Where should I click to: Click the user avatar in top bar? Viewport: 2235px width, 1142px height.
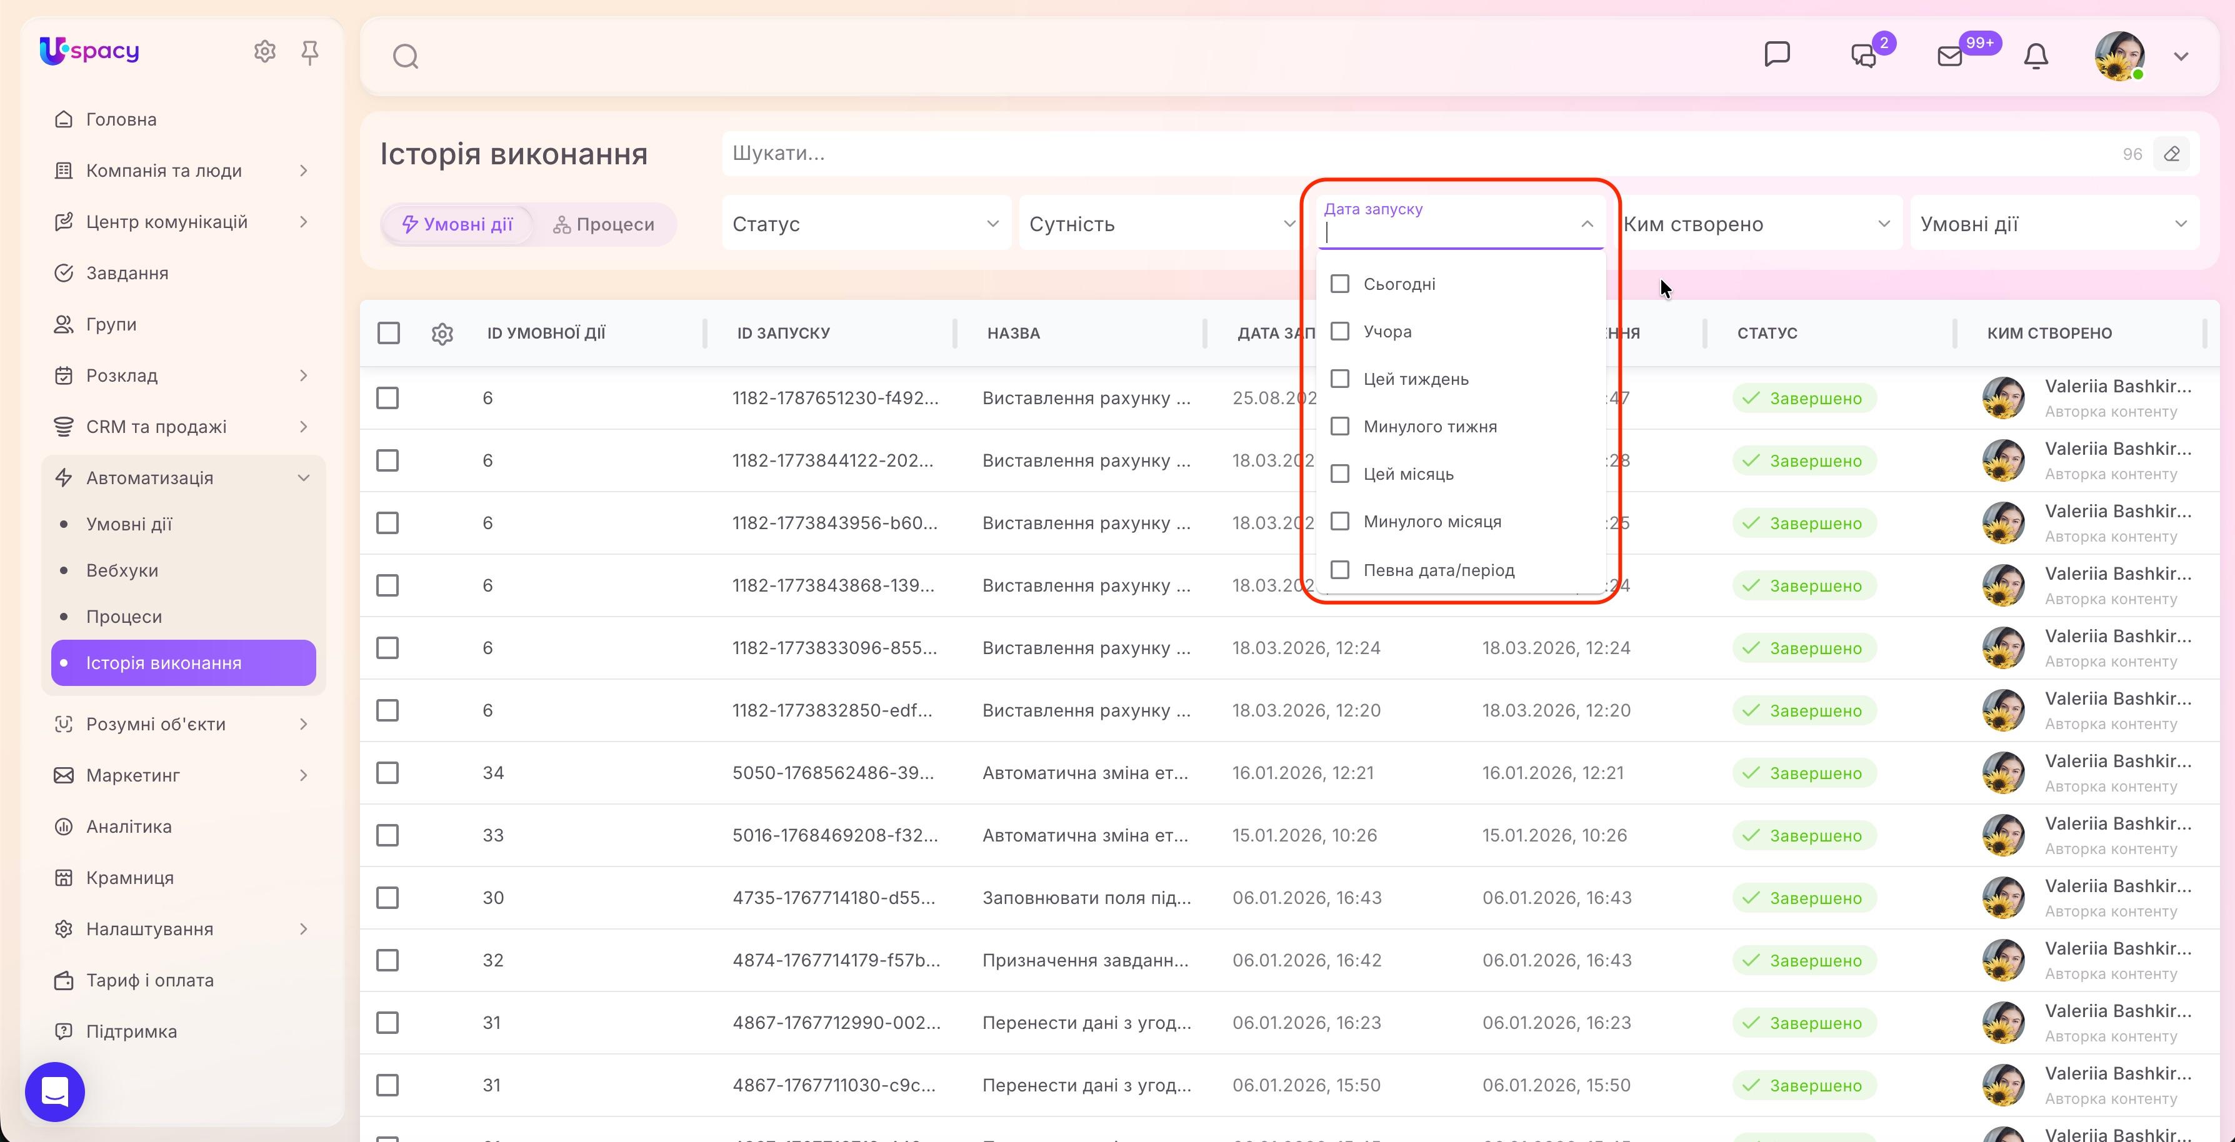coord(2119,56)
